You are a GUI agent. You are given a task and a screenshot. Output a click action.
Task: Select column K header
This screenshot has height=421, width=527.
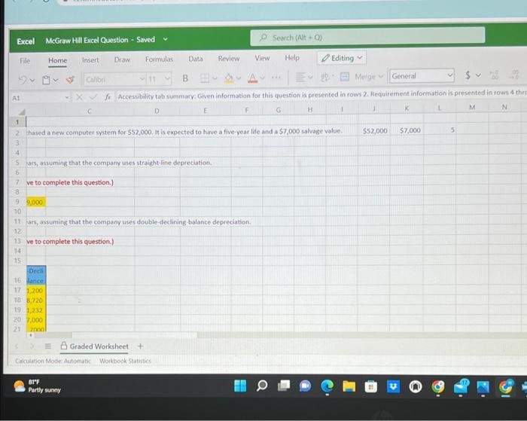coord(407,108)
